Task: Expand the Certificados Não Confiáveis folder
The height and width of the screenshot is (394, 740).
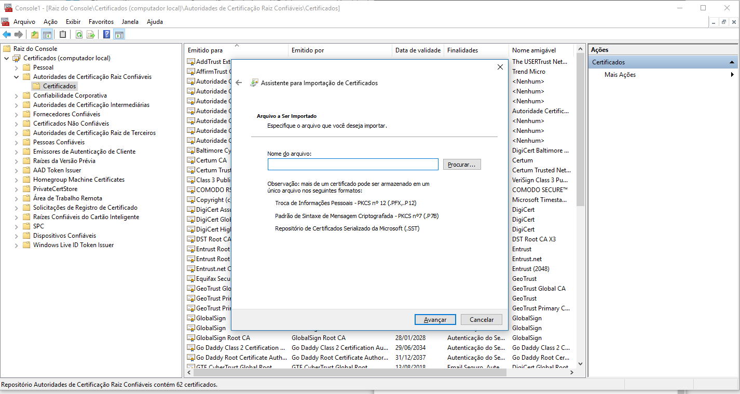Action: (x=17, y=124)
